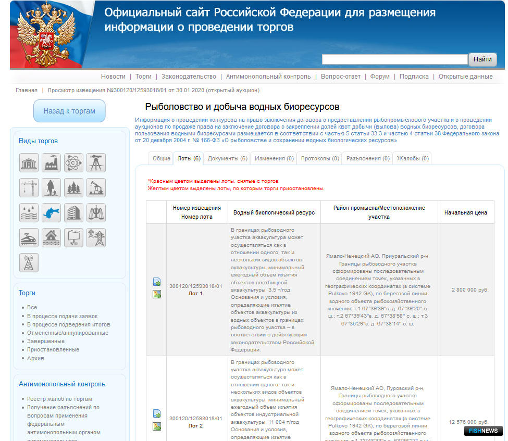Image resolution: width=508 pixels, height=441 pixels.
Task: Click the Начальная цена column header
Action: (466, 213)
